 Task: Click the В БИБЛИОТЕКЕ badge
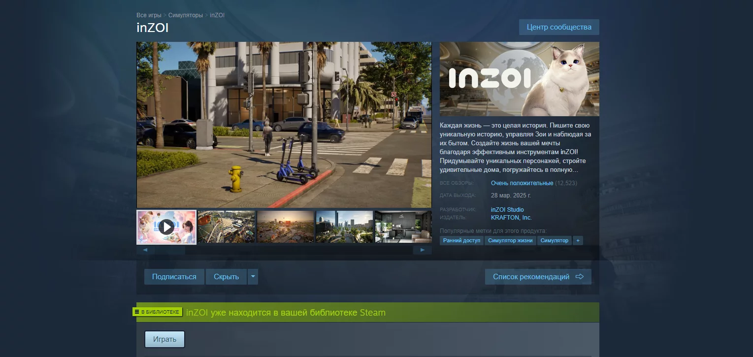[x=158, y=312]
